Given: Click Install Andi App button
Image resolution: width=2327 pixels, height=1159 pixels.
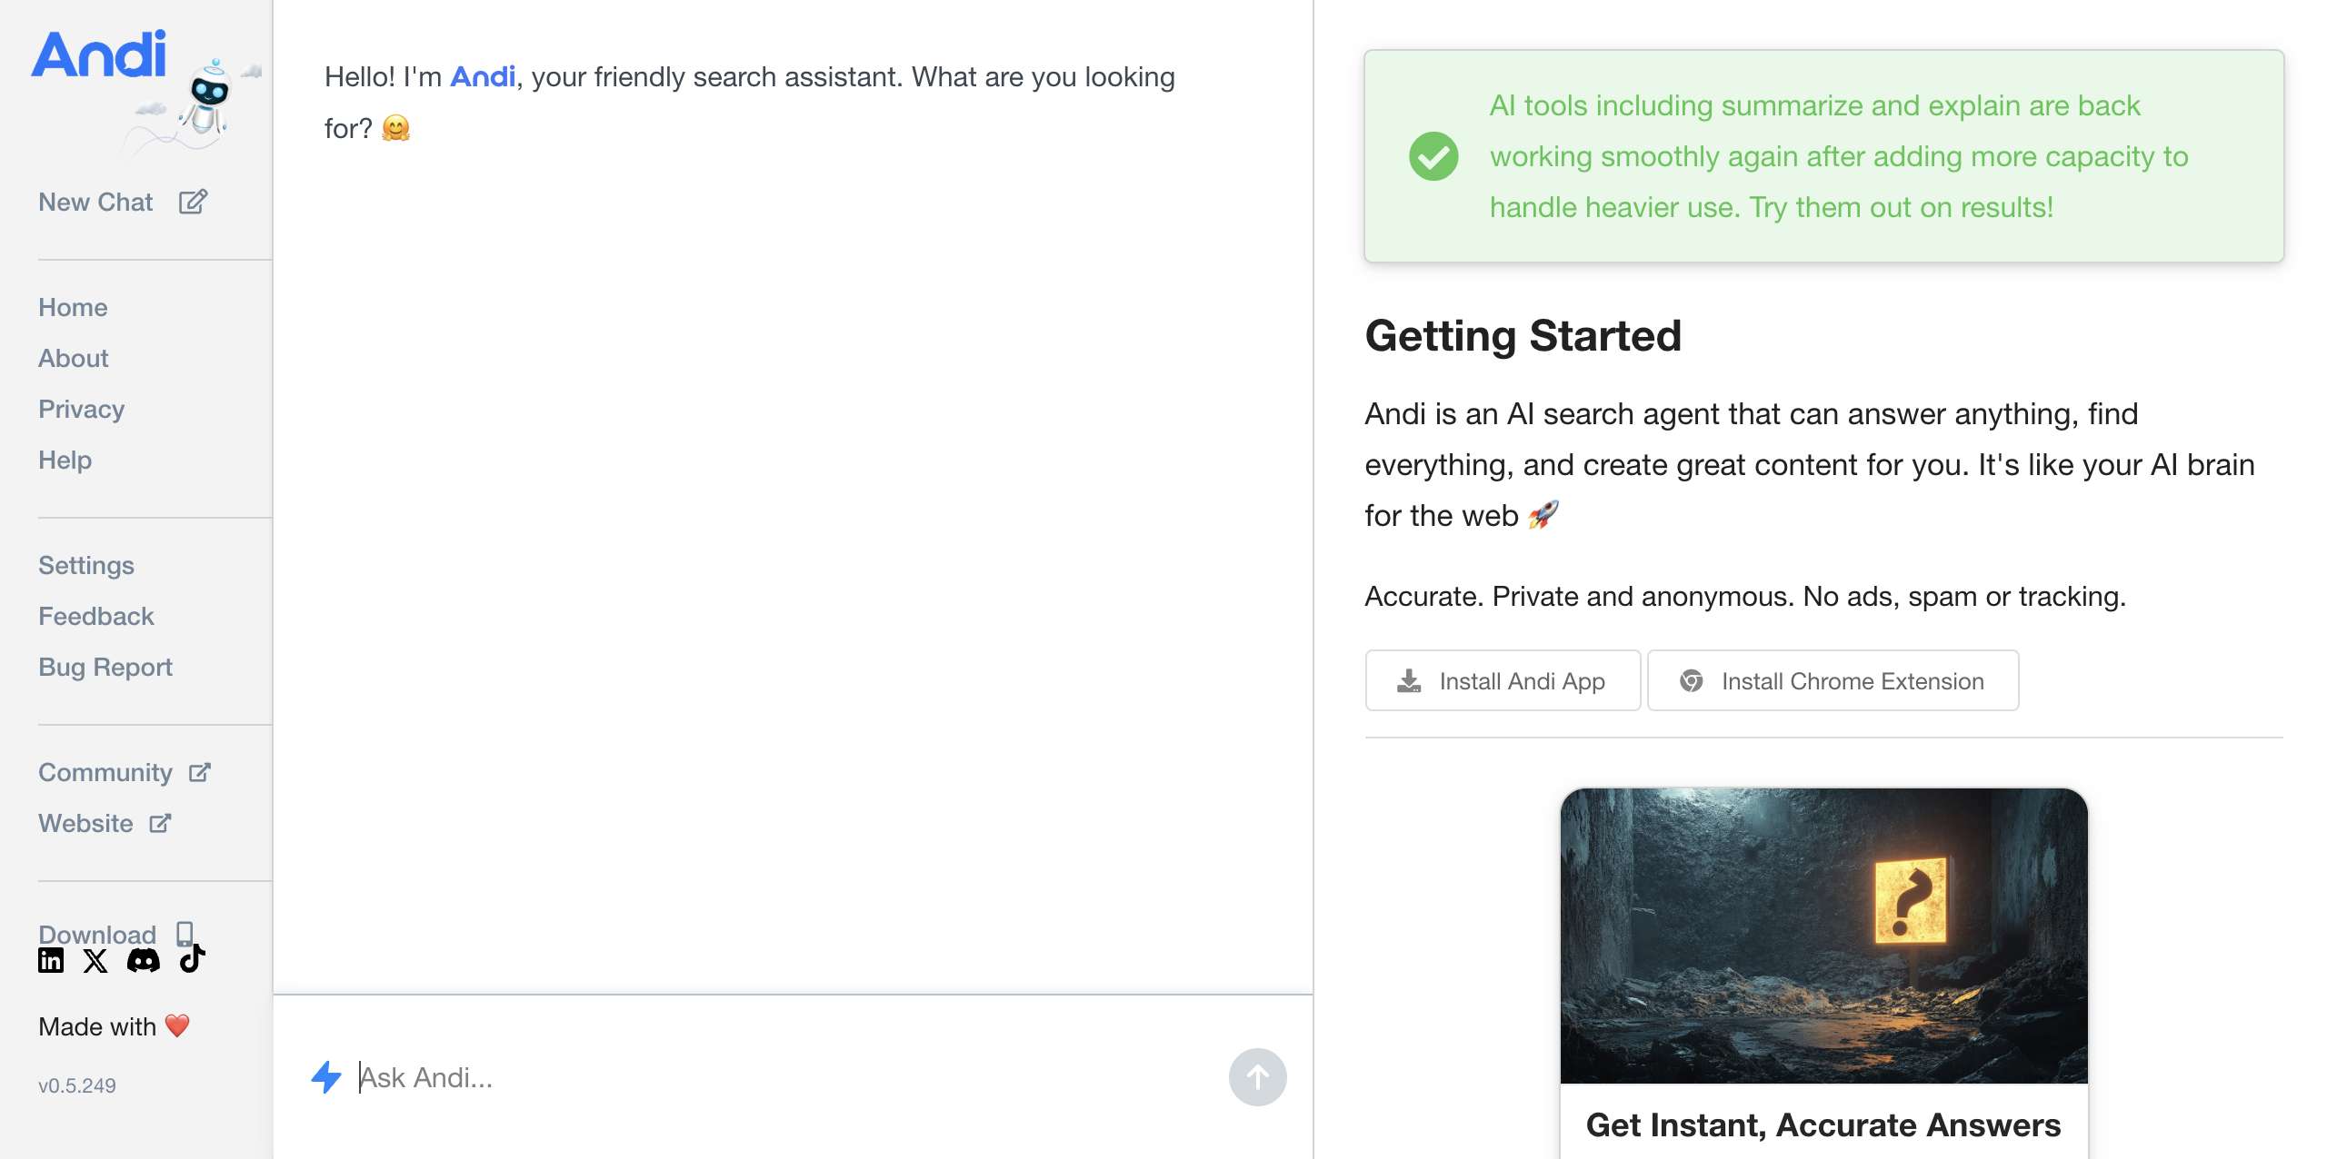Looking at the screenshot, I should (x=1503, y=680).
